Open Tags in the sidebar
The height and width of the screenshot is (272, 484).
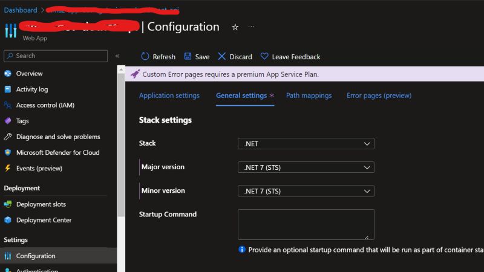(22, 121)
